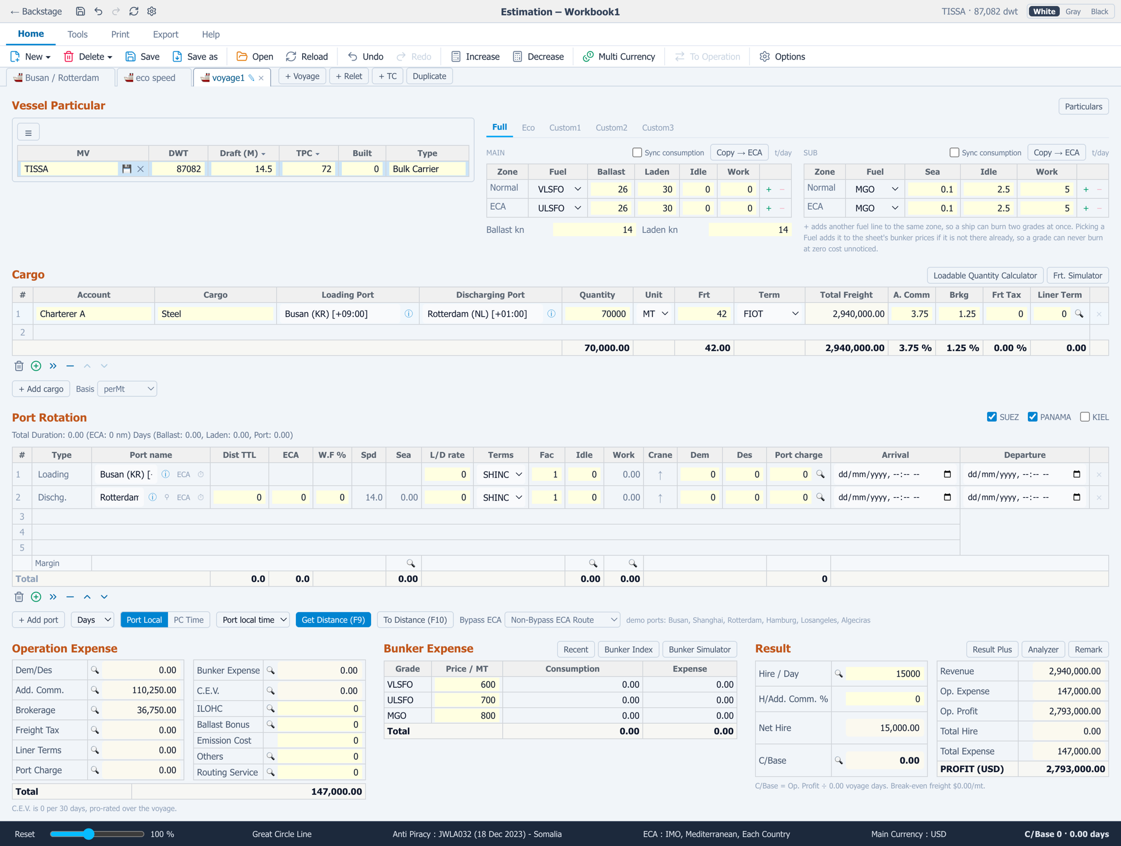The width and height of the screenshot is (1121, 846).
Task: Add a fuel line to MAIN Normal zone
Action: (768, 189)
